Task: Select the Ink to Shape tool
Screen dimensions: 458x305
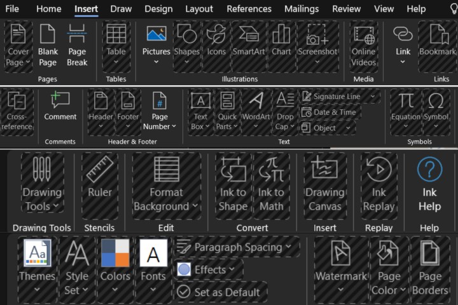Action: pyautogui.click(x=233, y=184)
